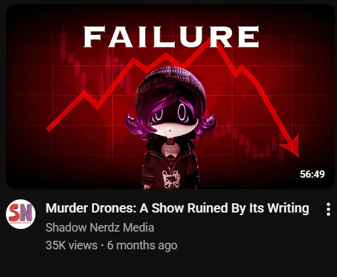Image resolution: width=337 pixels, height=277 pixels.
Task: Visit the Shadow Nerdz Media channel name
Action: (100, 228)
